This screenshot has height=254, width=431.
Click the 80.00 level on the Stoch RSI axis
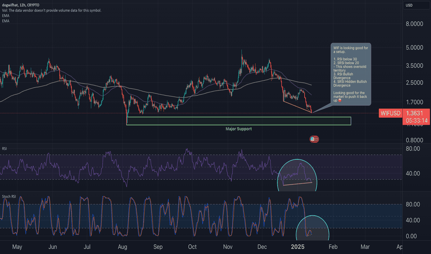[413, 204]
